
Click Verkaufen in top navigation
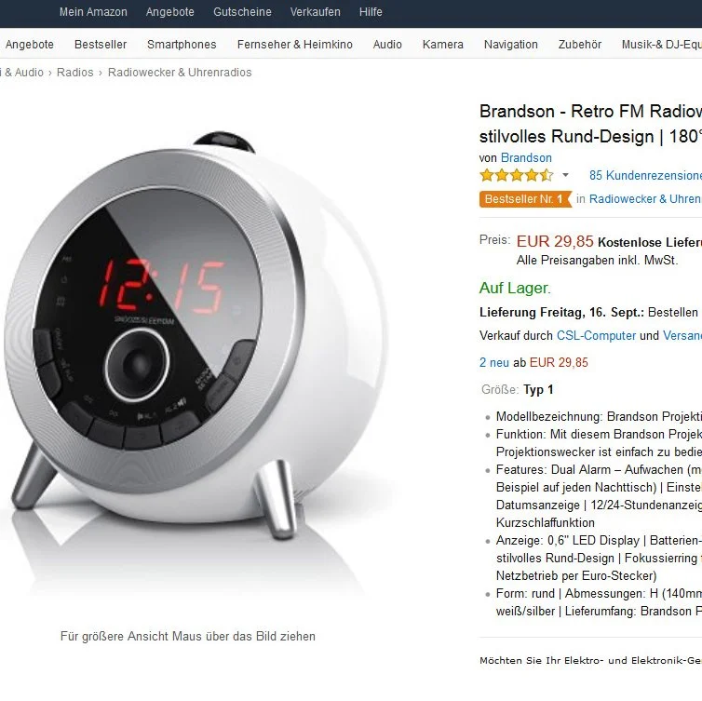(x=316, y=12)
